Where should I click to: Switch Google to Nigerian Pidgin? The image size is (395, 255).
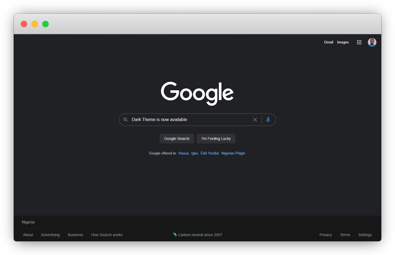pos(233,153)
